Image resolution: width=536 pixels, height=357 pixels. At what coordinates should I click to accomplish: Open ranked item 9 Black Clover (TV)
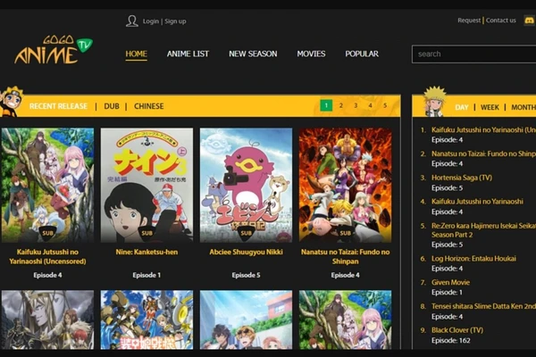[x=457, y=330]
